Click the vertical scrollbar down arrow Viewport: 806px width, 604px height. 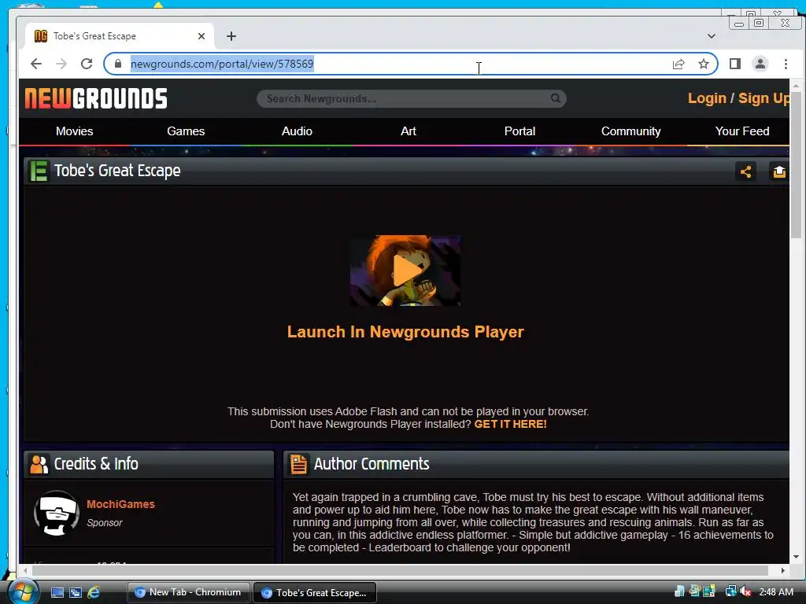tap(796, 557)
